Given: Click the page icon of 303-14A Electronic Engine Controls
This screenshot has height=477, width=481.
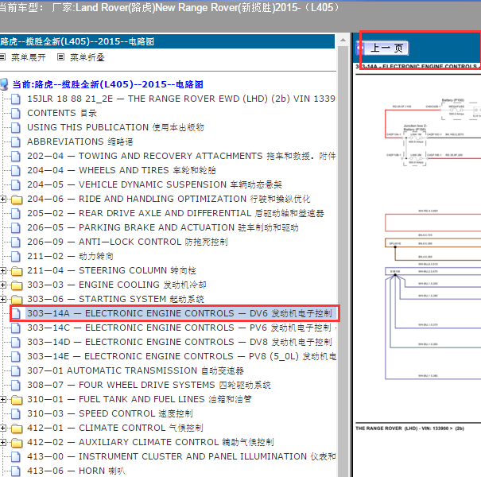Looking at the screenshot, I should (16, 313).
